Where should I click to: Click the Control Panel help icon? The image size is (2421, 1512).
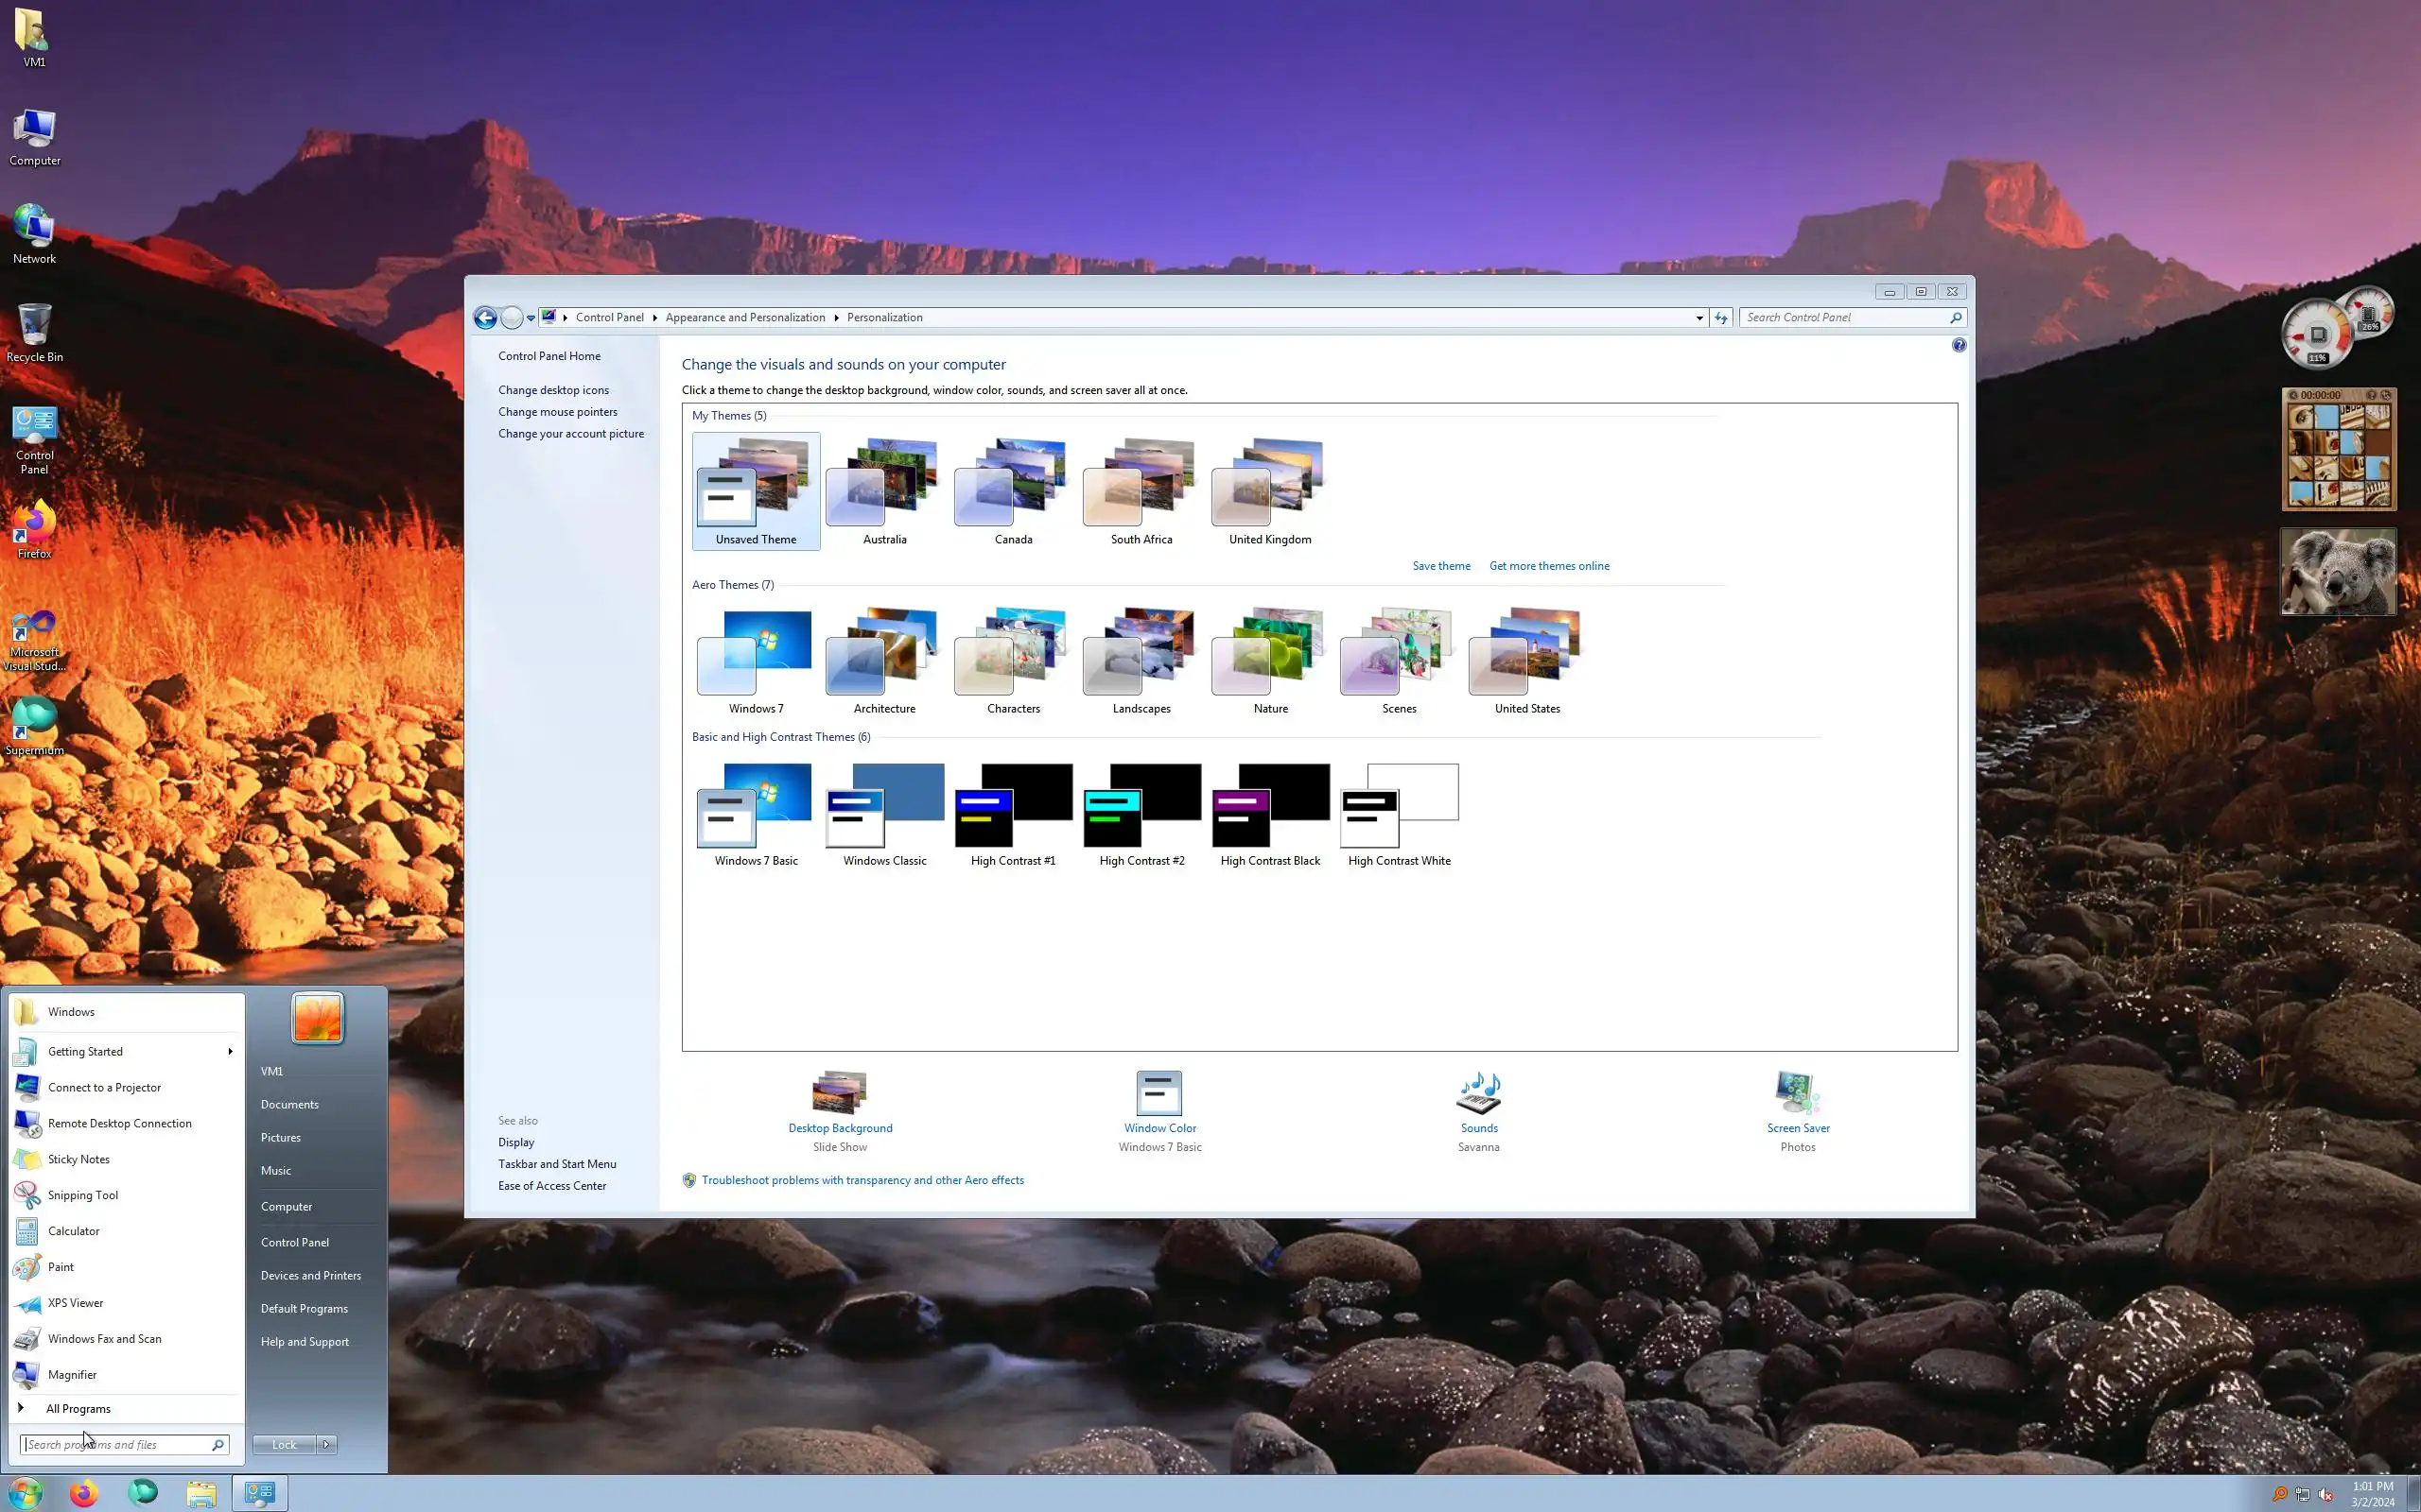tap(1958, 345)
